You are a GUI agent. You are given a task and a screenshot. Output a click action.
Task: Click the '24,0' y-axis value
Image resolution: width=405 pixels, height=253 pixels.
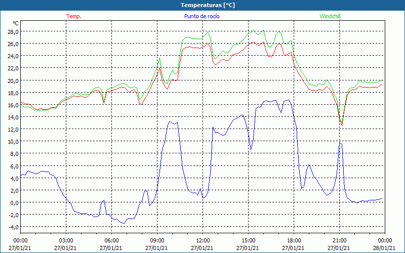click(13, 56)
